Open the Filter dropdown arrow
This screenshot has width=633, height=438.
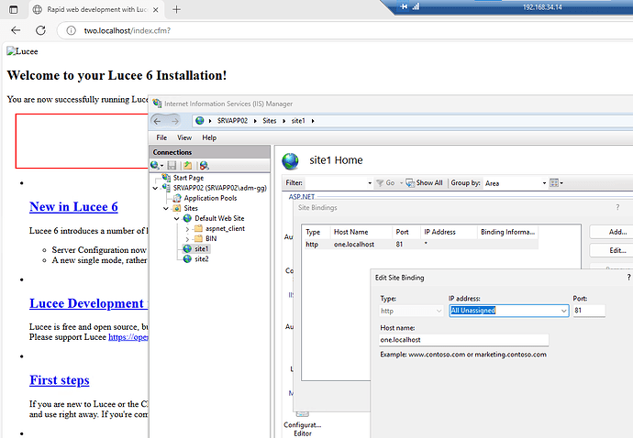click(370, 183)
